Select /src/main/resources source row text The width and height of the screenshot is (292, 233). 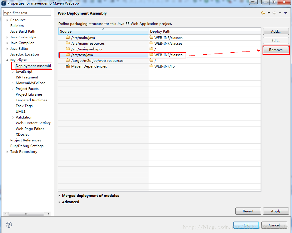[x=88, y=44]
